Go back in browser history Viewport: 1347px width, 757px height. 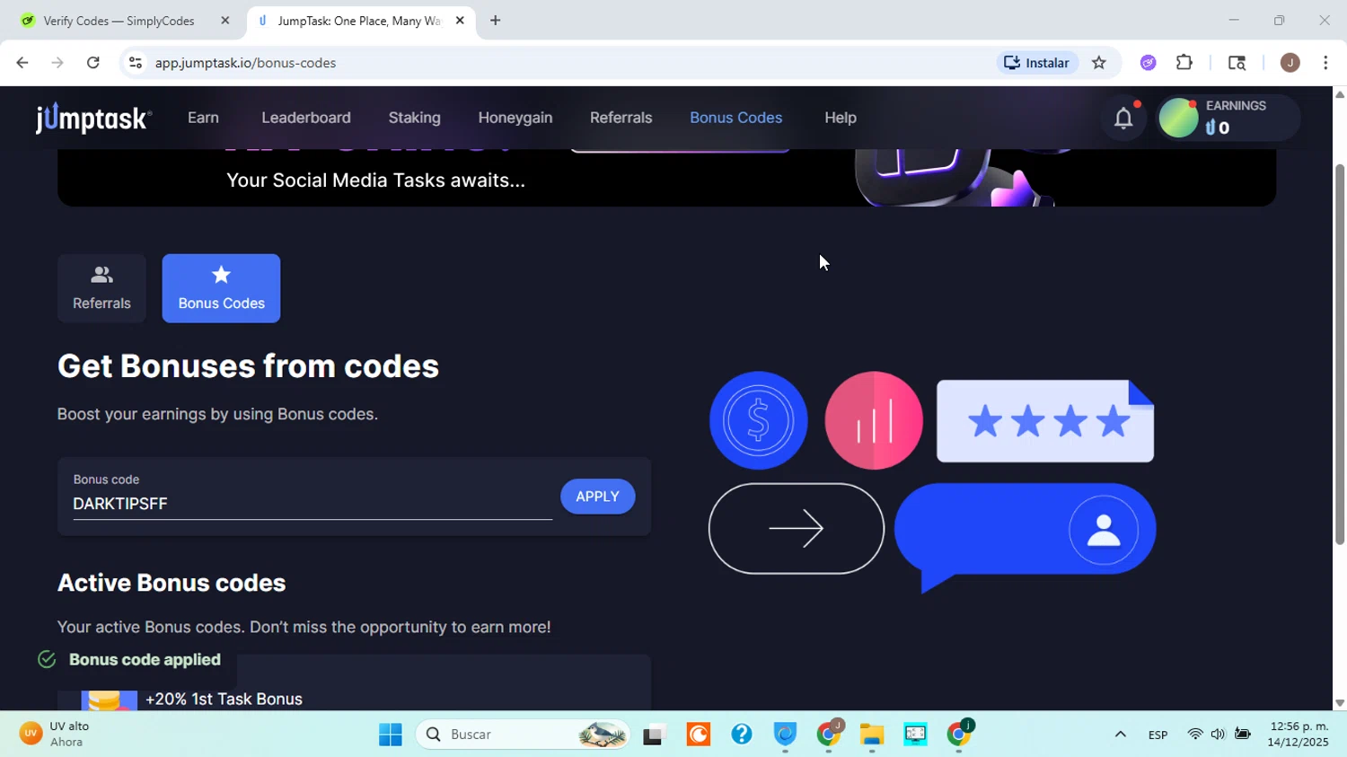22,63
